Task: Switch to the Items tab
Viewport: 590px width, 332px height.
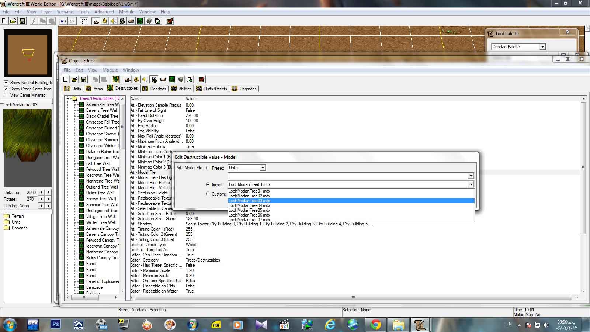Action: [x=94, y=89]
